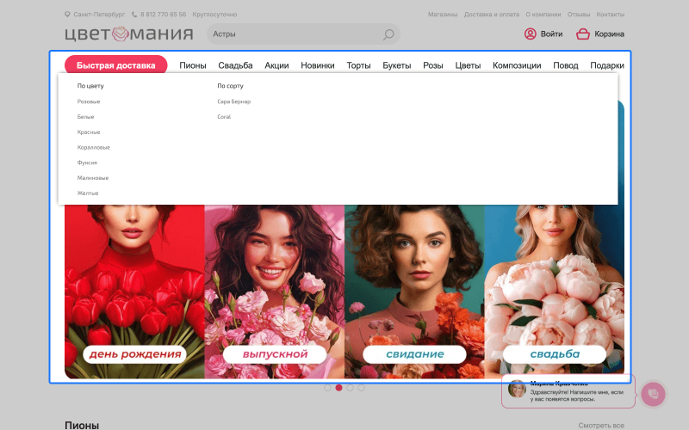Choose Сара Бернар in the variety submenu
Screen dimensions: 689x430
click(233, 101)
